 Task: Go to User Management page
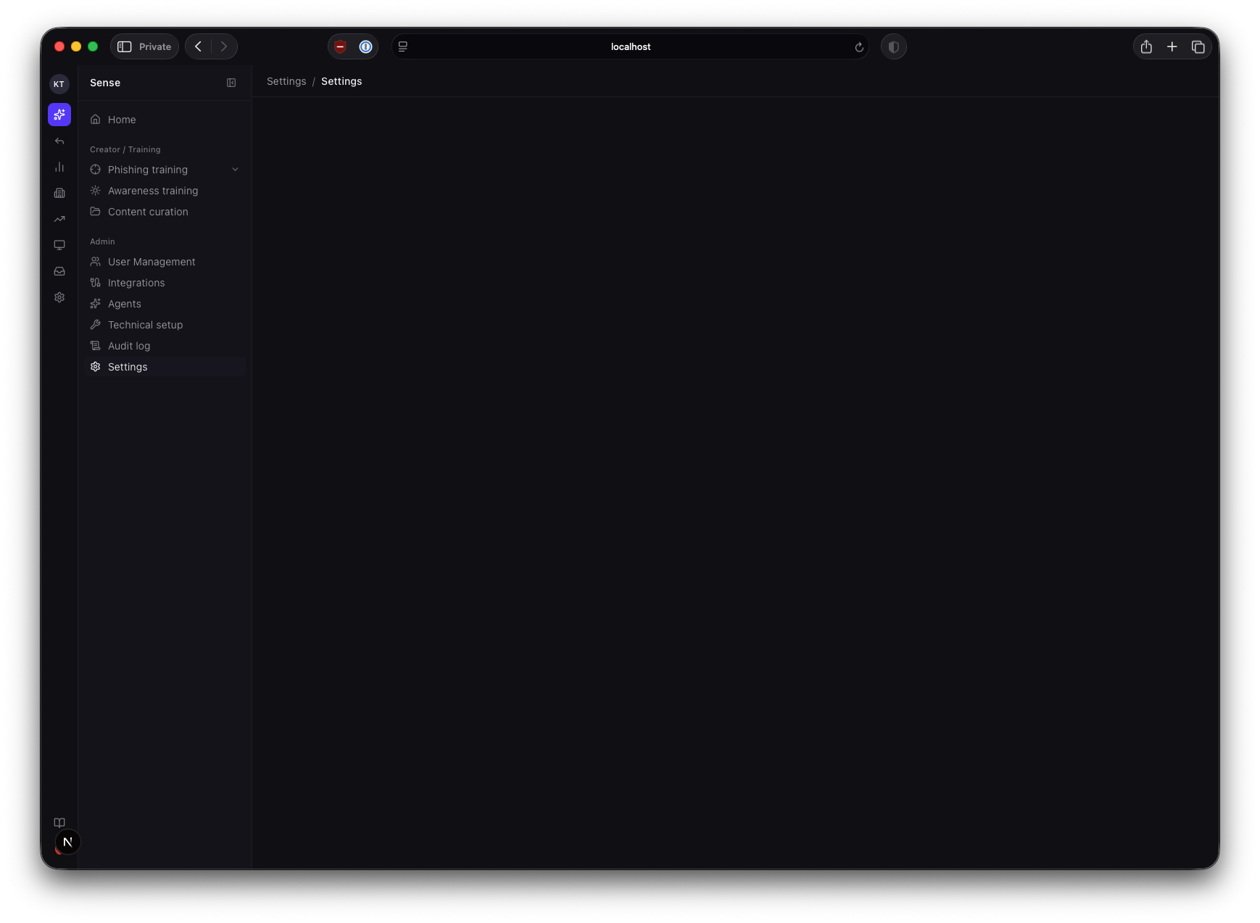tap(152, 262)
